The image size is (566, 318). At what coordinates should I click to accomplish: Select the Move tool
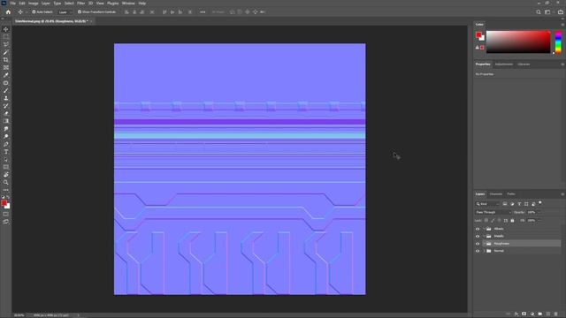point(6,29)
